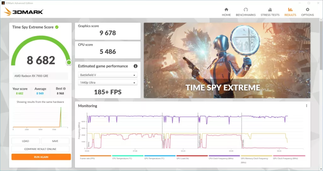Click the Home house icon

[226, 9]
